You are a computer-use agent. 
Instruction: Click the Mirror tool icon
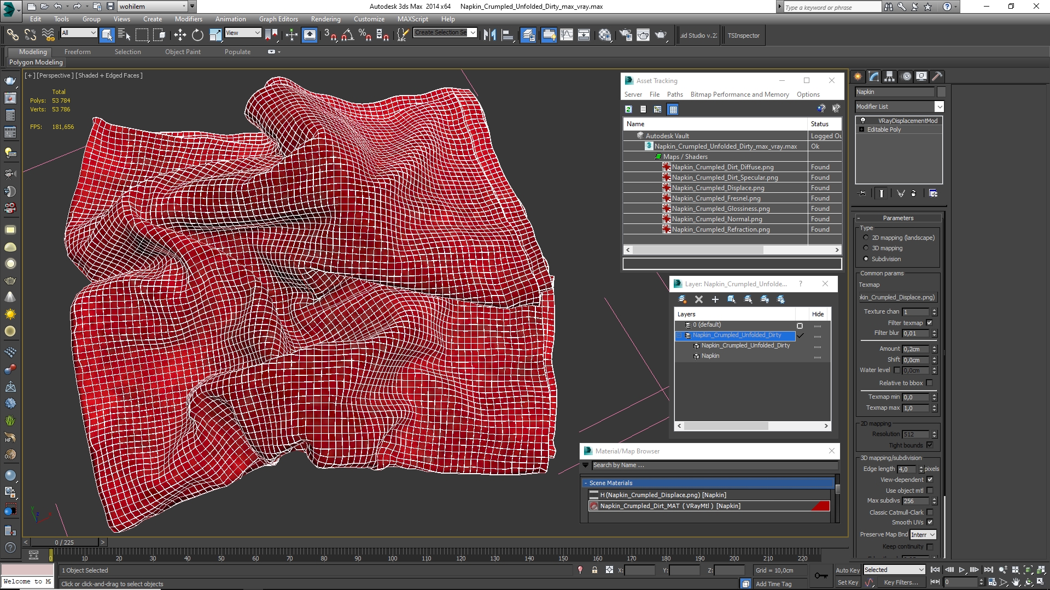point(490,35)
